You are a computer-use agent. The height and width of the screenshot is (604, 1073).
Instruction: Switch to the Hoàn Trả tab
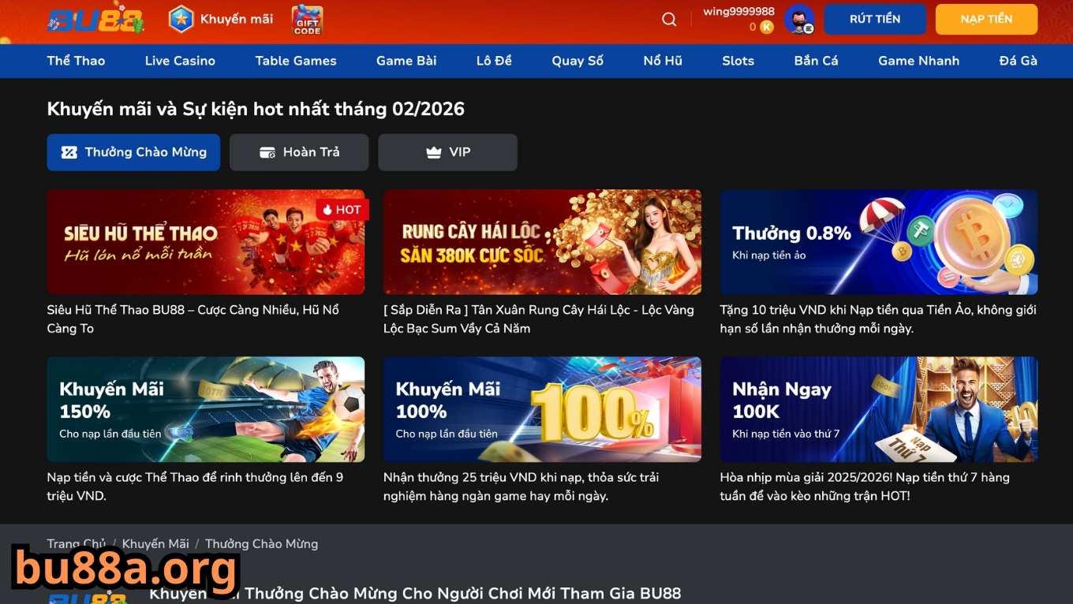point(299,152)
